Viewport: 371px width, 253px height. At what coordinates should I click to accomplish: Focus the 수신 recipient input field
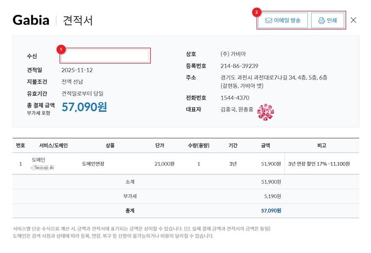(105, 56)
